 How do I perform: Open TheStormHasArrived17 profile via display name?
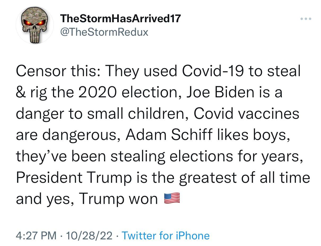(121, 19)
